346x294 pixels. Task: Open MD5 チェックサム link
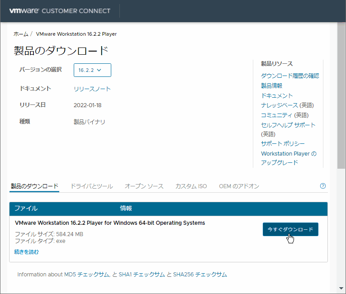click(87, 275)
